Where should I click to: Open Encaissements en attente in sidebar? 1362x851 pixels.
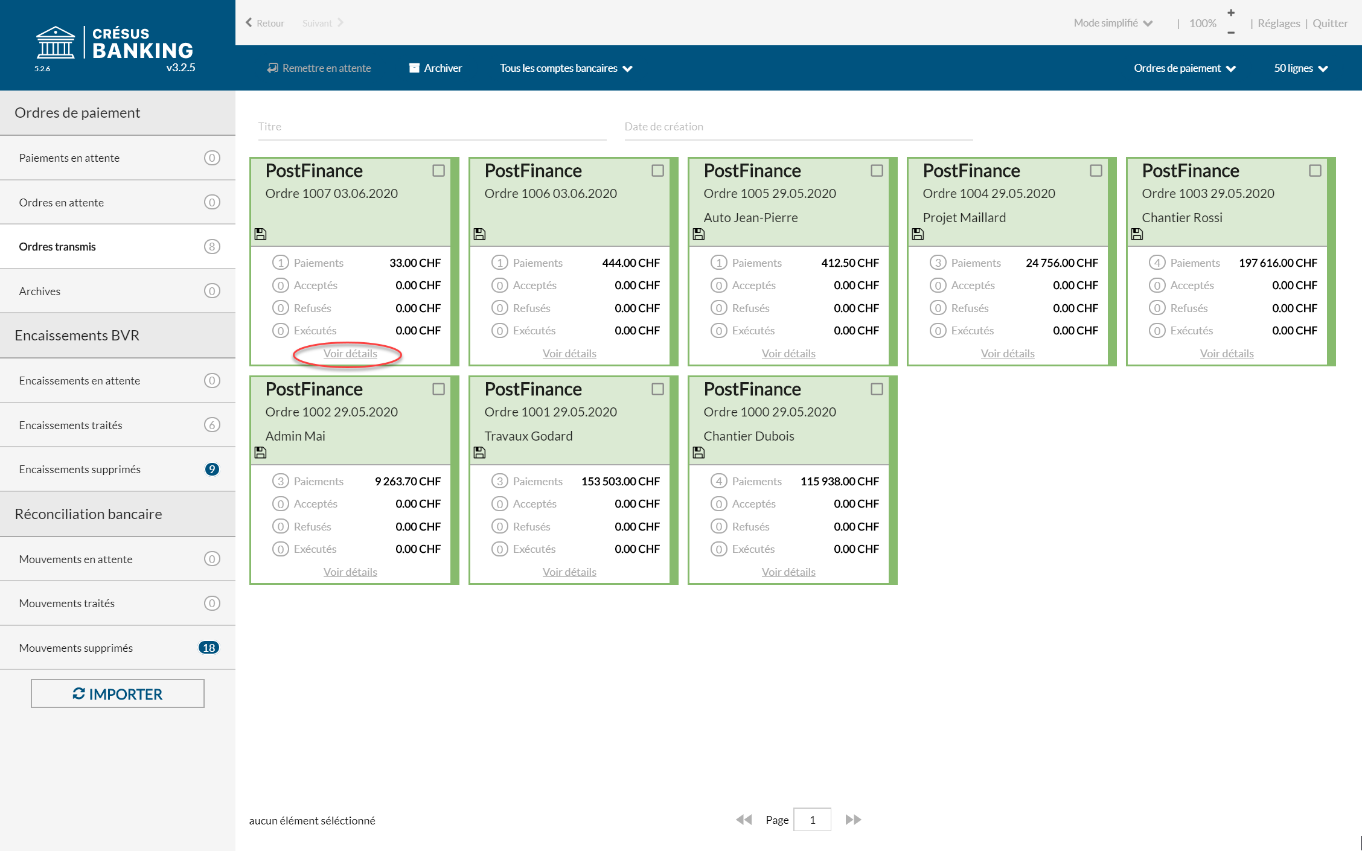pos(118,380)
